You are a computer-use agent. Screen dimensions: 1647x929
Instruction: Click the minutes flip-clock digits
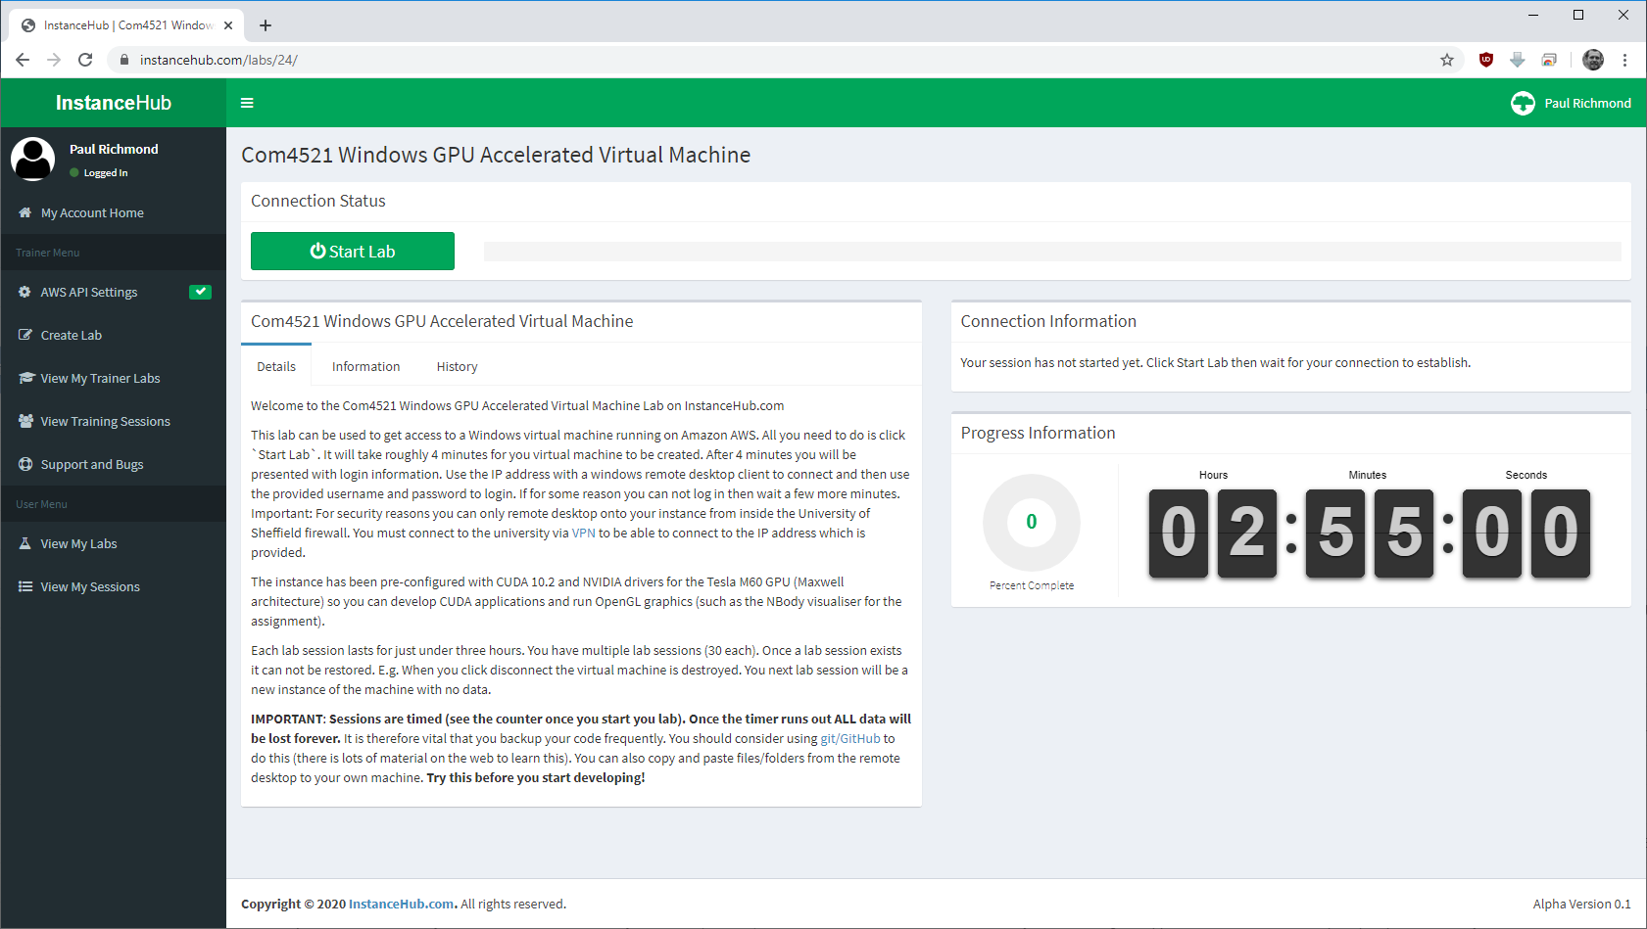pos(1370,534)
